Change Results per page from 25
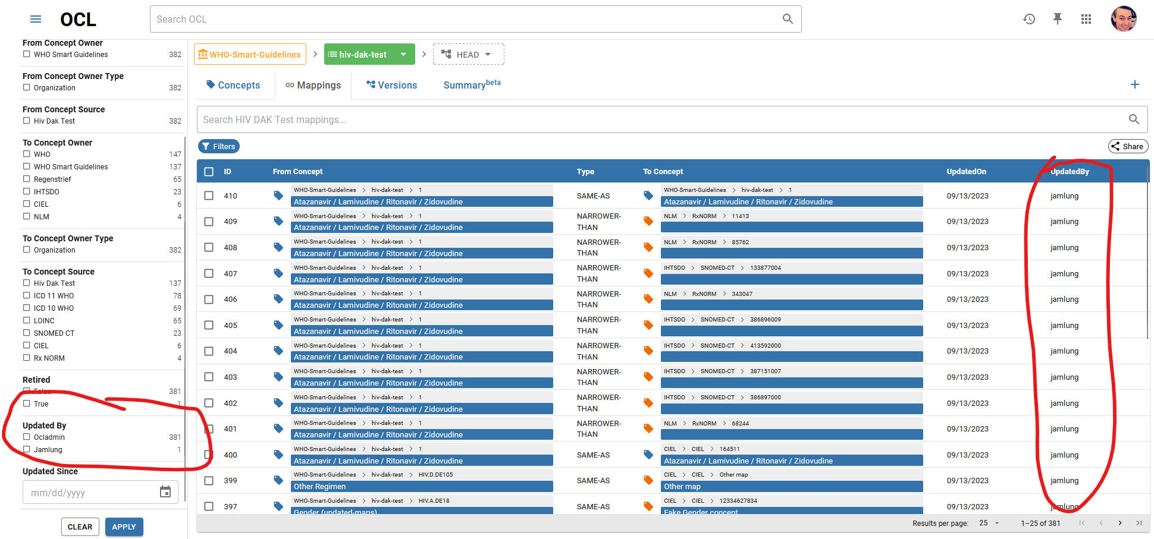The height and width of the screenshot is (539, 1154). point(989,523)
